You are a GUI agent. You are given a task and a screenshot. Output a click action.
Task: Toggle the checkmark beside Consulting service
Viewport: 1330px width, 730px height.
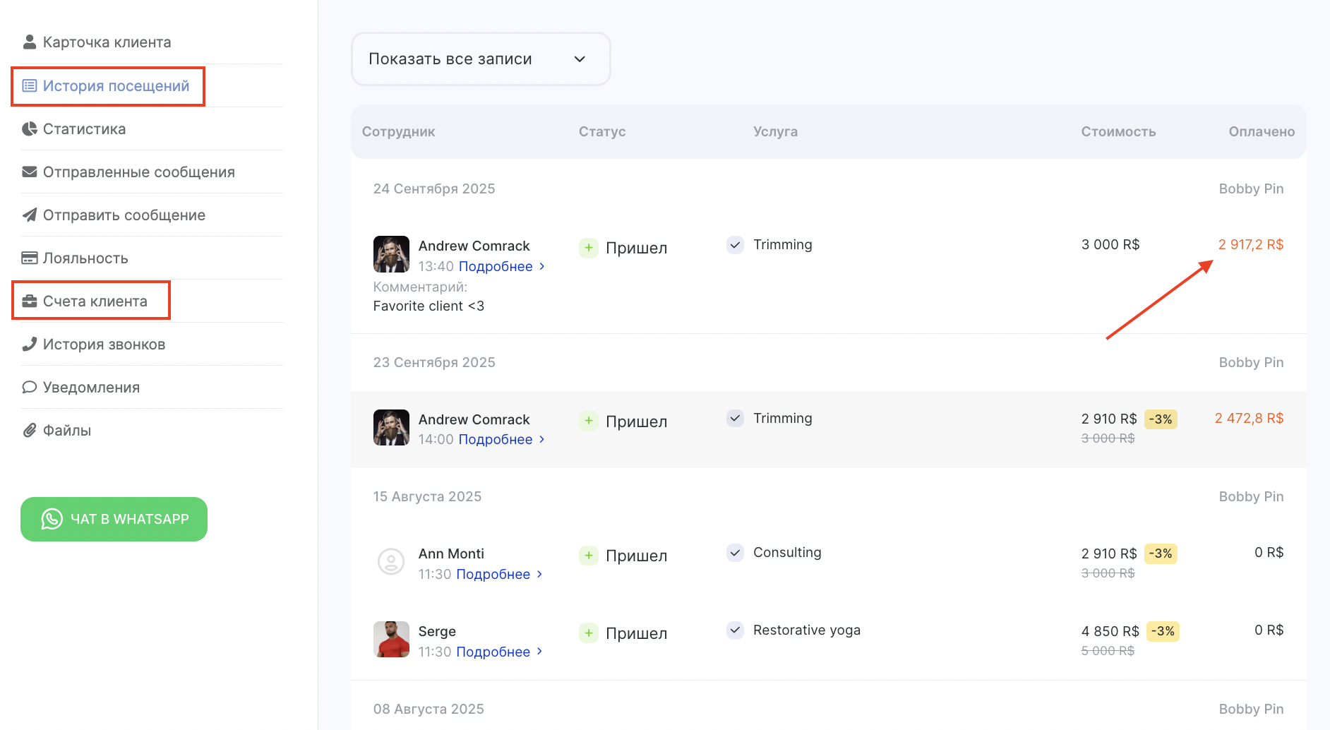point(735,553)
